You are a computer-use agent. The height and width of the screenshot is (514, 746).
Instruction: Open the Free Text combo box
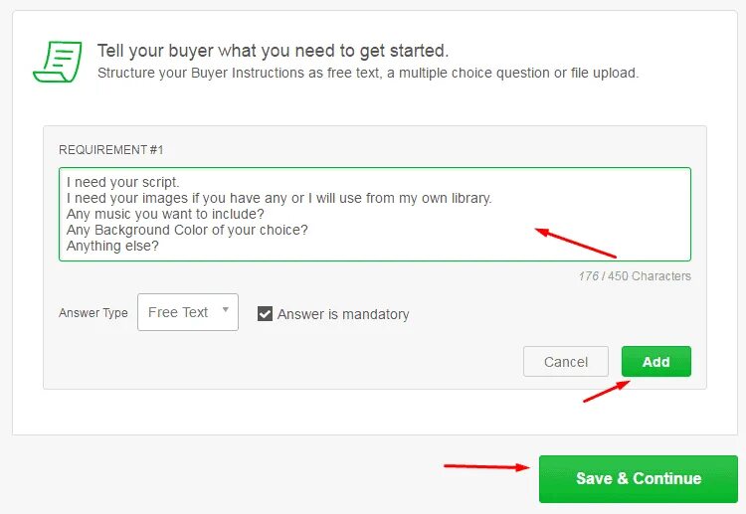[x=188, y=312]
